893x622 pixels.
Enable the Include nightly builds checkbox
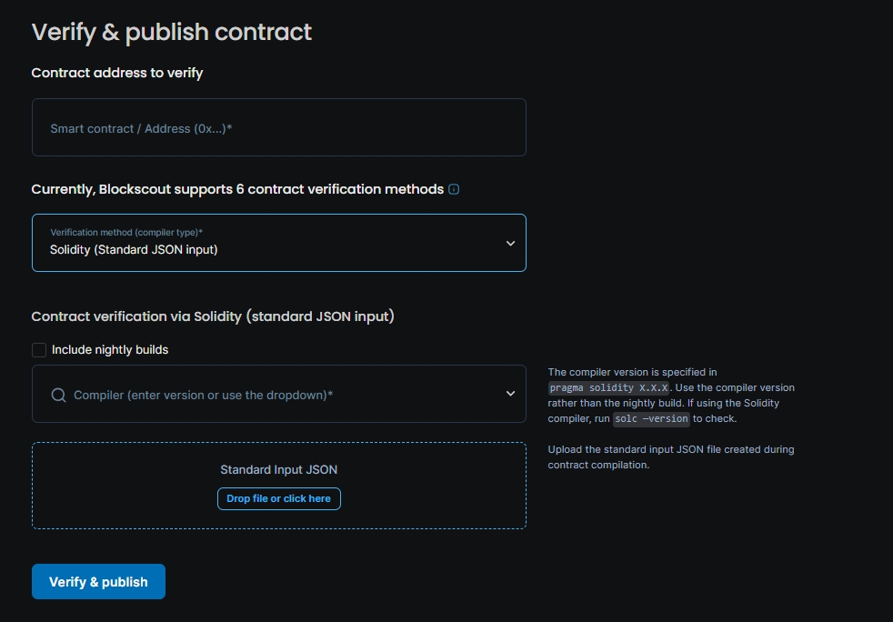pos(39,350)
